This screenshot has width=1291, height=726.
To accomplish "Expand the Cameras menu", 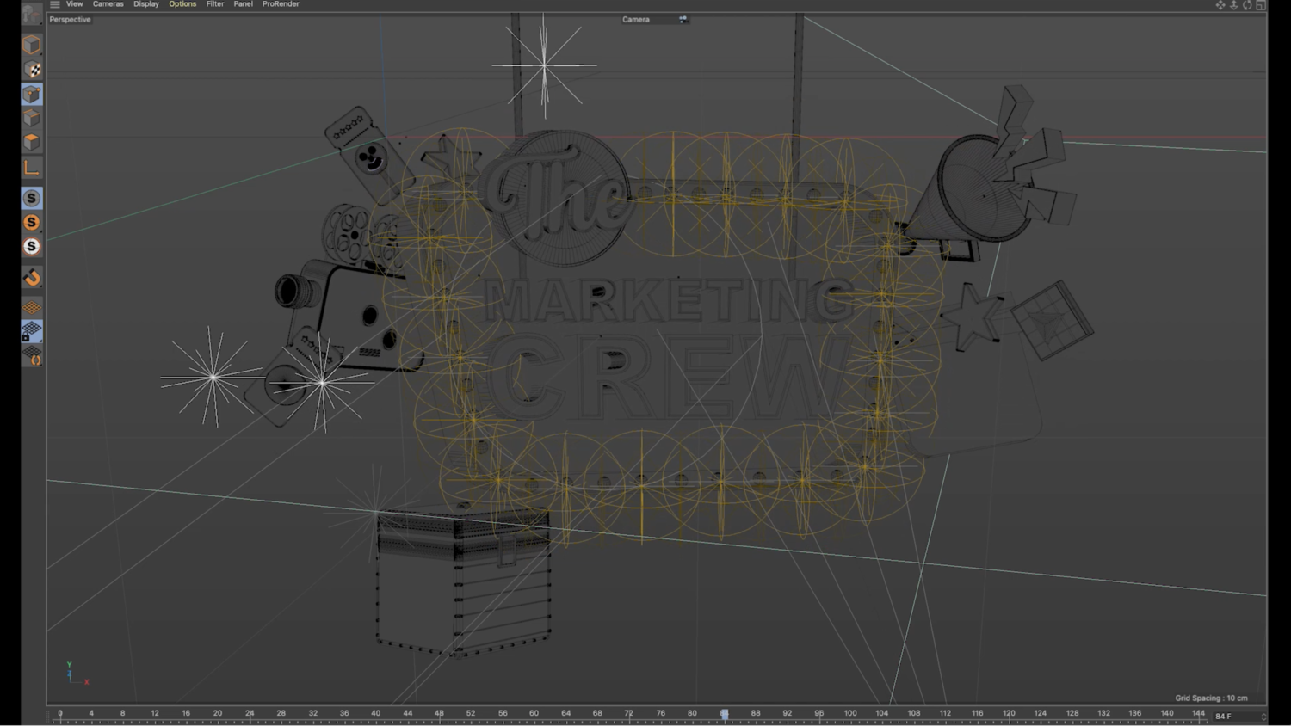I will point(108,4).
